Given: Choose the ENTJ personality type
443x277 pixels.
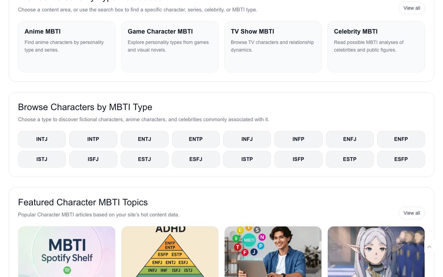Looking at the screenshot, I should [x=144, y=139].
